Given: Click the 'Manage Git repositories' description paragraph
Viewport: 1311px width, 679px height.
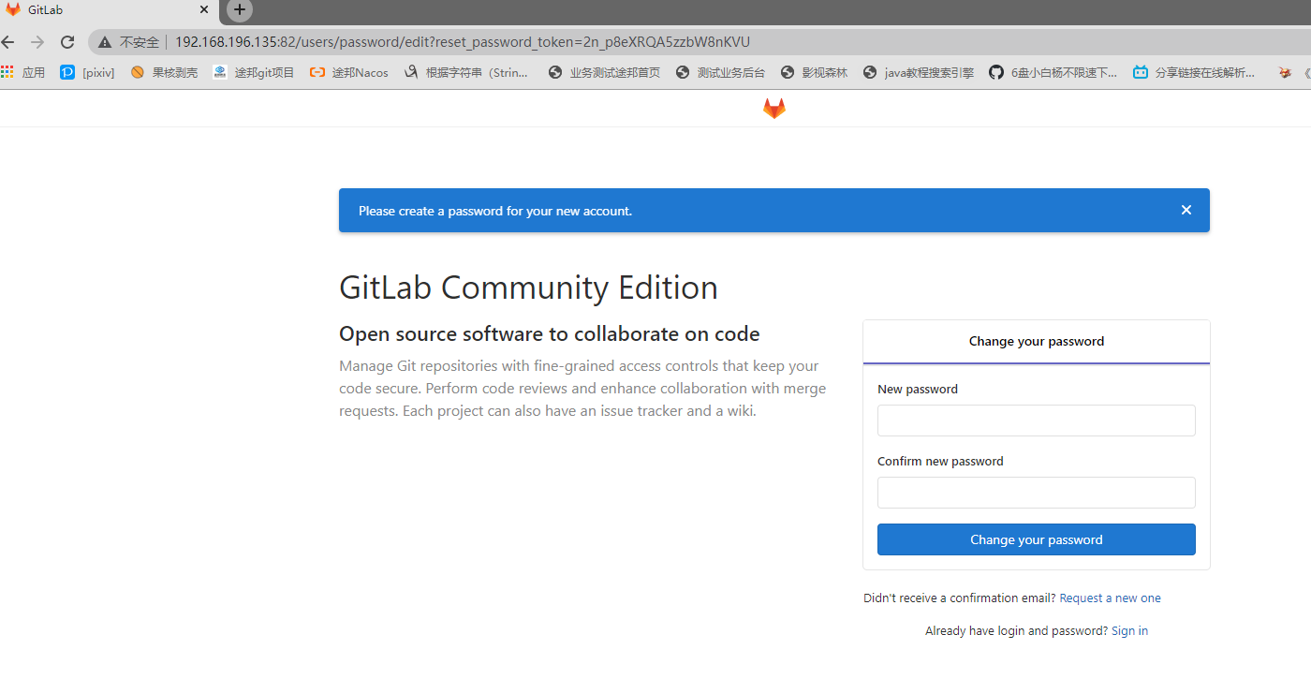Looking at the screenshot, I should [582, 388].
